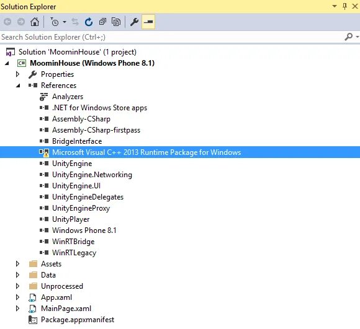Image resolution: width=360 pixels, height=329 pixels.
Task: Click the C# project icon
Action: coord(22,63)
